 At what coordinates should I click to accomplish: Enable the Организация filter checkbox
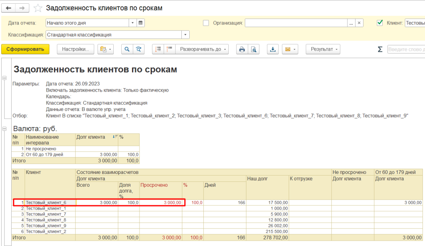pos(206,23)
